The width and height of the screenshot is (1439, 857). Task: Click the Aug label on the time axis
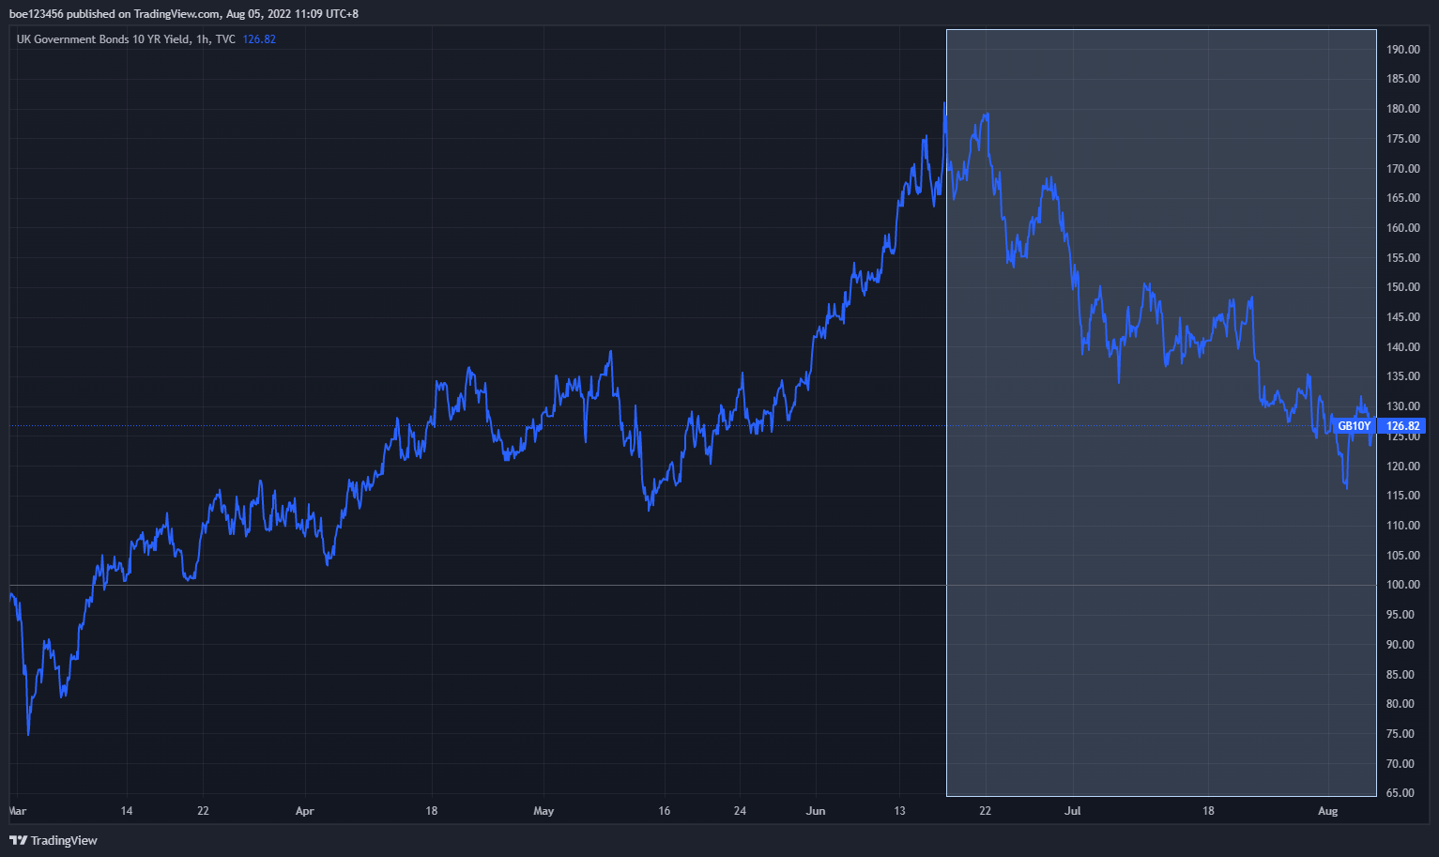pyautogui.click(x=1327, y=811)
